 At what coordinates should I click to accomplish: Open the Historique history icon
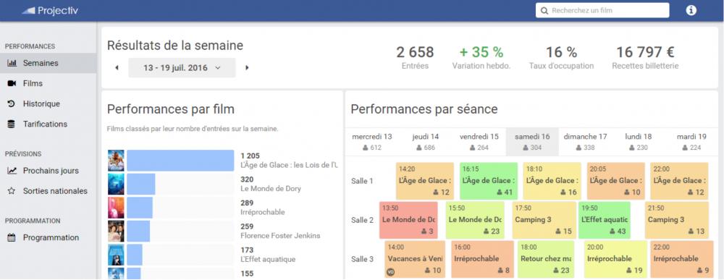click(12, 103)
